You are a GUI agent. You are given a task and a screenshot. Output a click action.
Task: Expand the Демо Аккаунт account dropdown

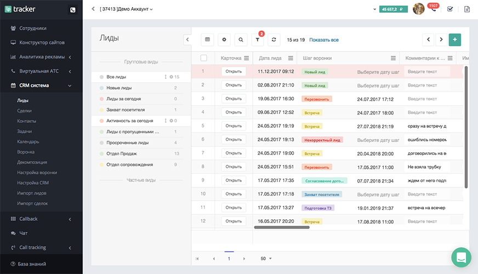(126, 9)
